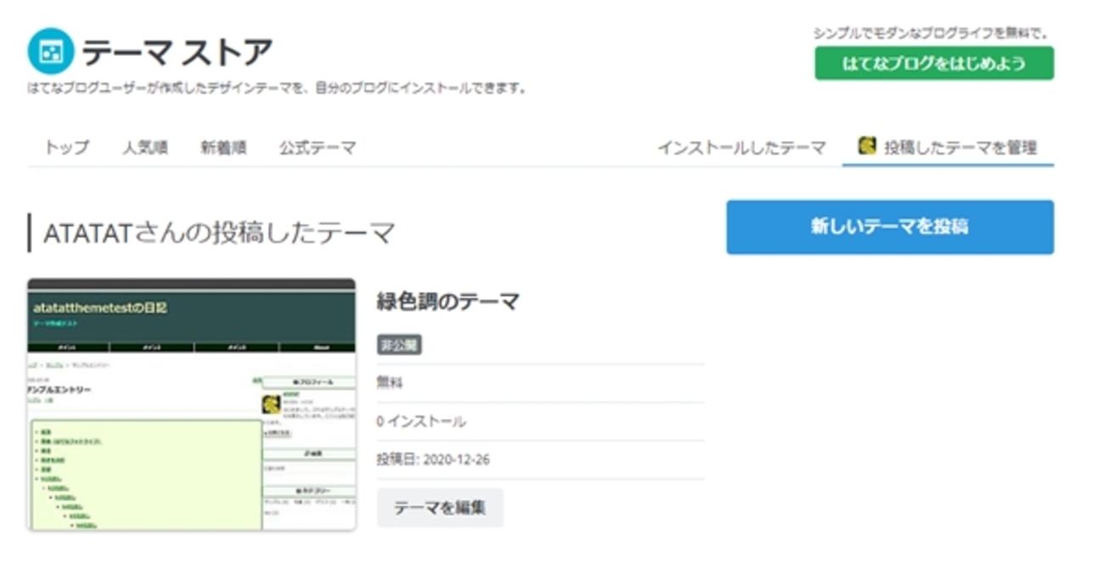
Task: Switch to the 人気順 tab
Action: [144, 148]
